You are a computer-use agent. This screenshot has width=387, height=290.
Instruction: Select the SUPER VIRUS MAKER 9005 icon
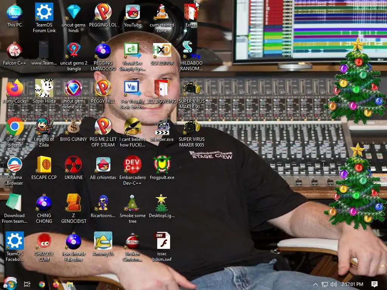tap(191, 126)
